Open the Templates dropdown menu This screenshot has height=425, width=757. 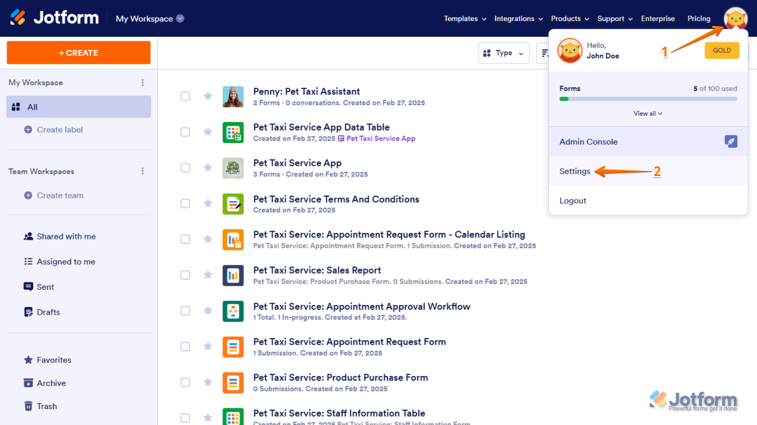[465, 19]
